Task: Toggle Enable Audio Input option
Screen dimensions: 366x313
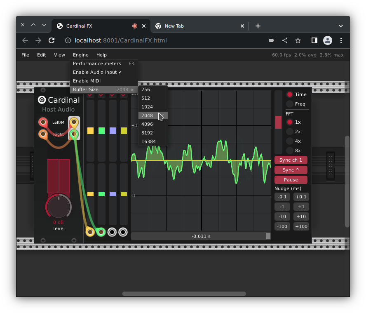Action: (x=103, y=72)
